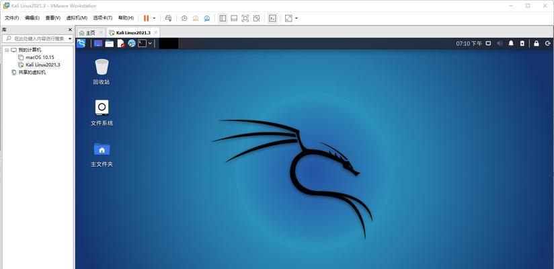Open the power manager battery icon
The height and width of the screenshot is (269, 554).
[x=522, y=44]
